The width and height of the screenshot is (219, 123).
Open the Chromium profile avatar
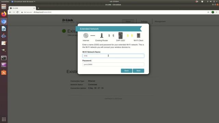click(x=213, y=12)
